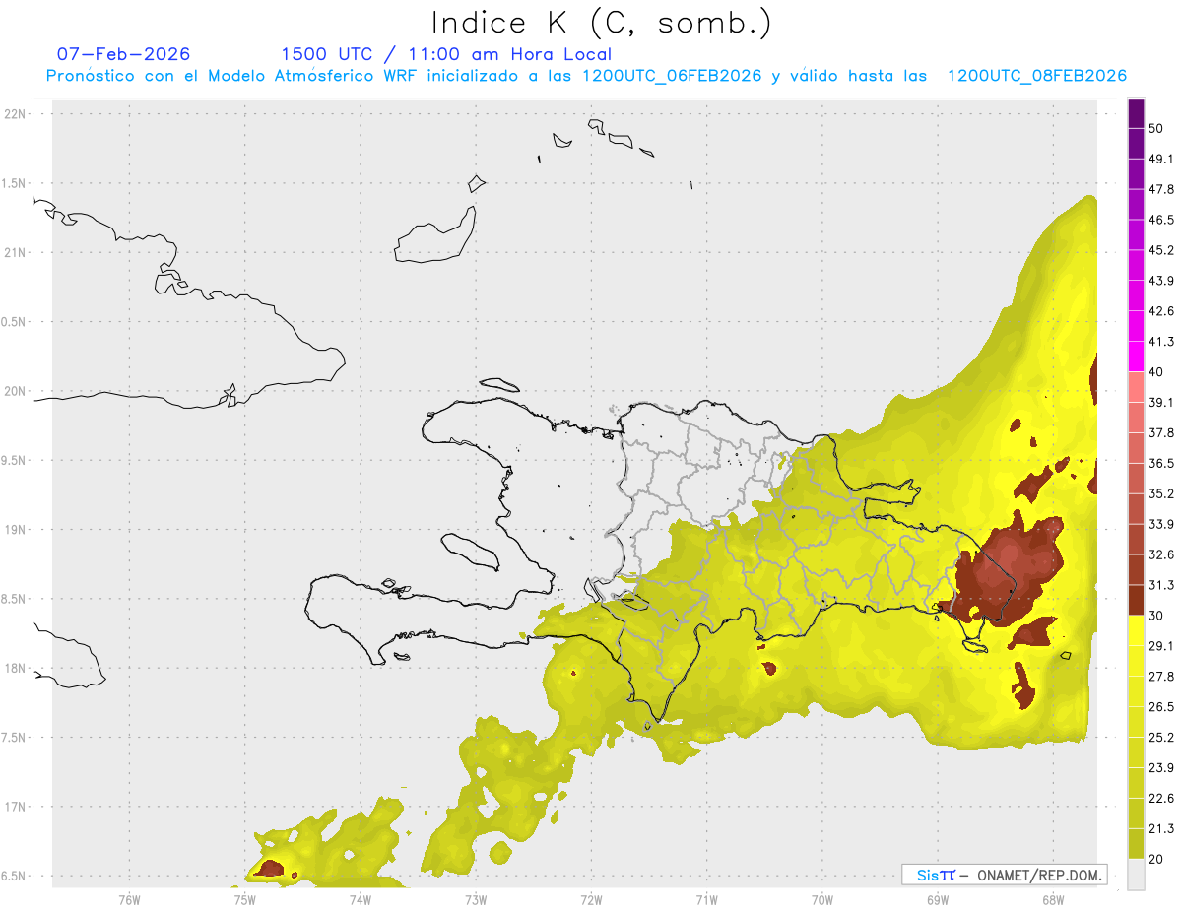The image size is (1182, 913).
Task: Click the gray swatch below legend value 20
Action: coord(1136,875)
